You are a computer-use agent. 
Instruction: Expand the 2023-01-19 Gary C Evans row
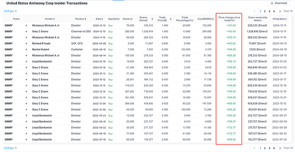coord(26,67)
